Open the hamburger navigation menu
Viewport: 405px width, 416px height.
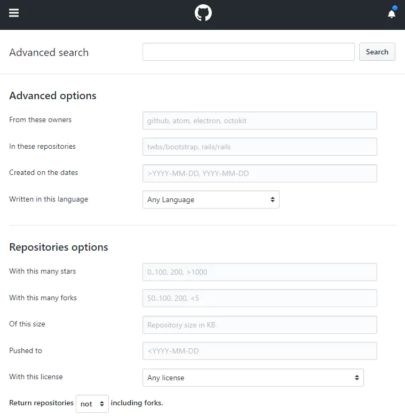point(14,13)
